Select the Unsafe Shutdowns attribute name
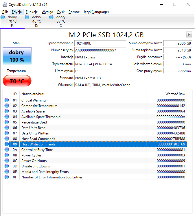This screenshot has height=216, width=195. [36, 166]
